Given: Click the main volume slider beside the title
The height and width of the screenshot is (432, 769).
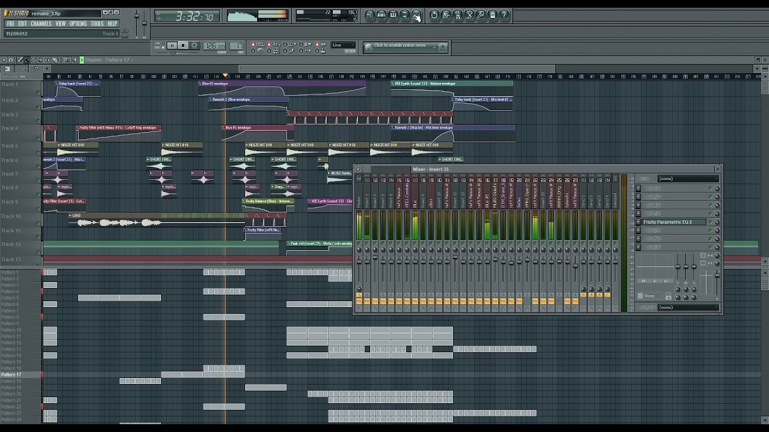Looking at the screenshot, I should [136, 17].
